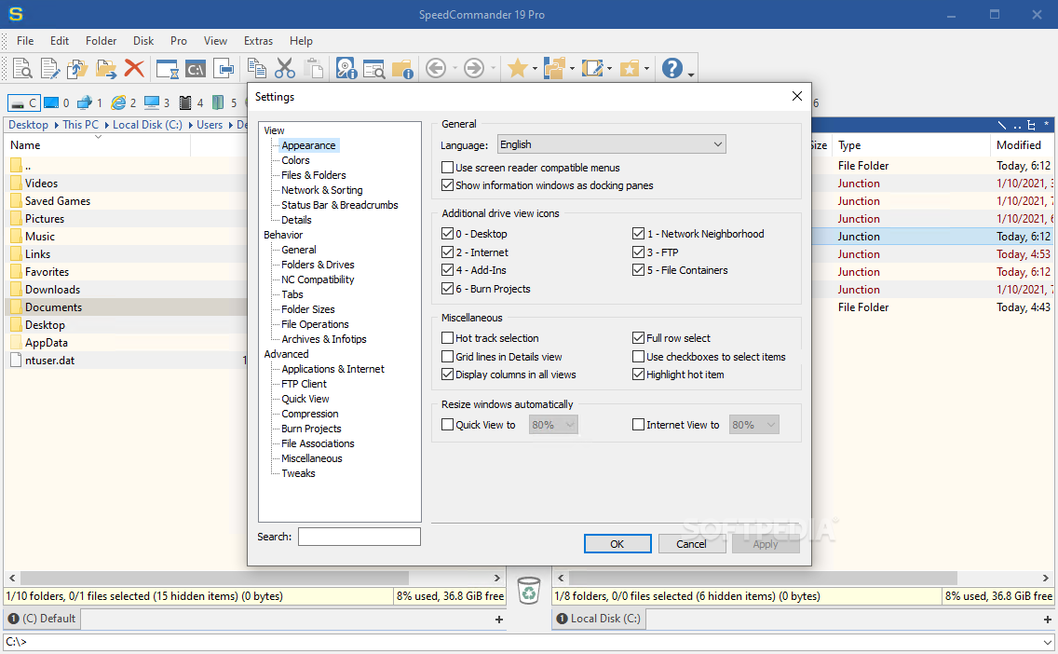Select drive C in the drive bar
The height and width of the screenshot is (654, 1058).
click(x=23, y=102)
